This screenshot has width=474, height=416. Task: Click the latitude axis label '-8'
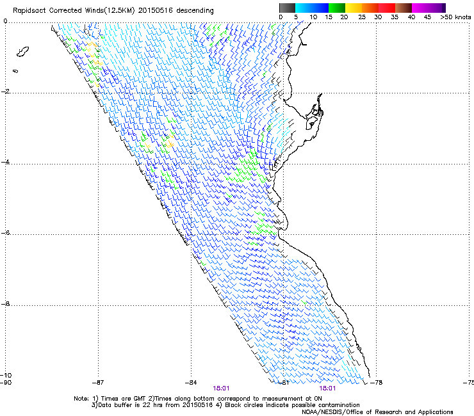pos(6,304)
